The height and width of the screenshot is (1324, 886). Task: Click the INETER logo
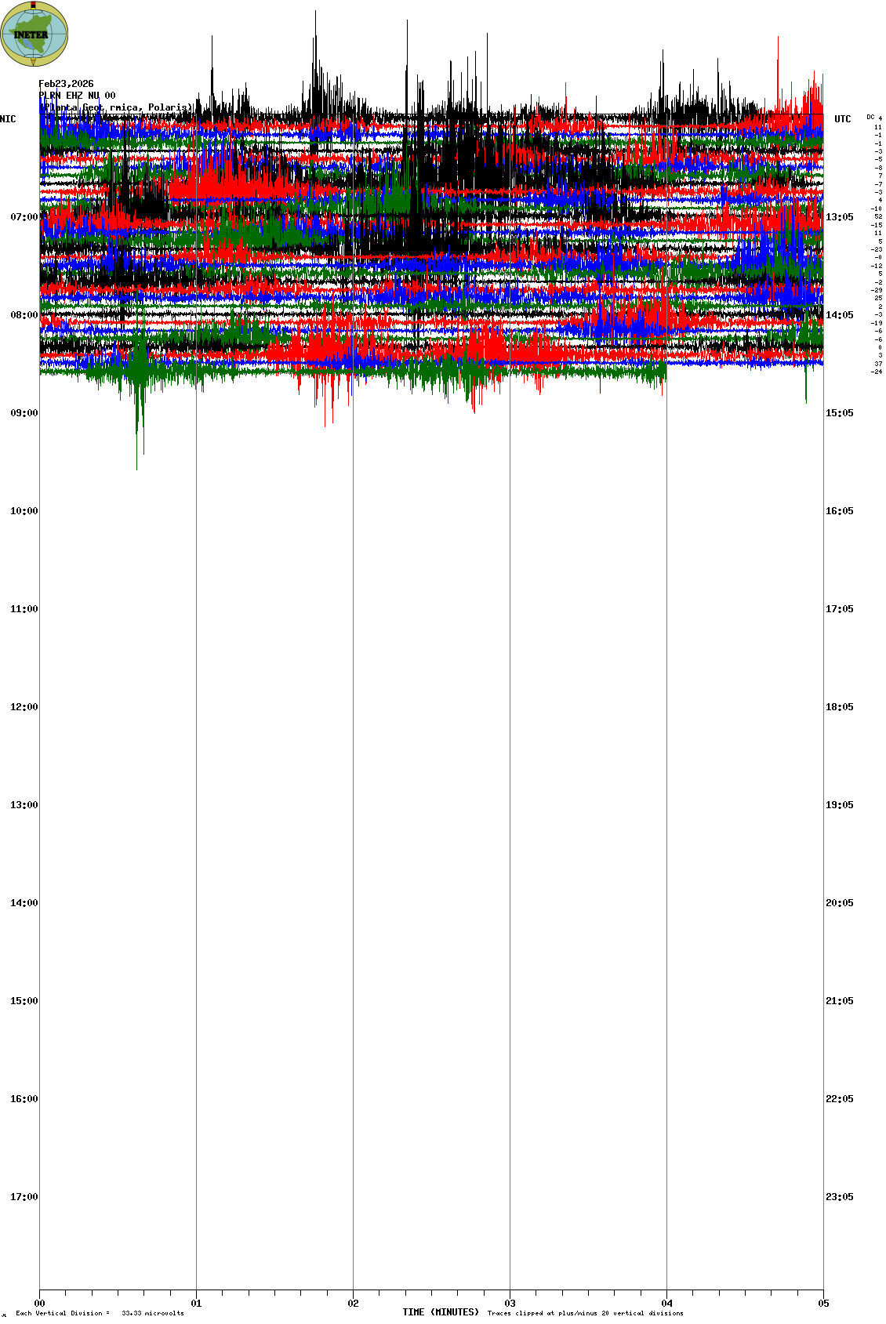point(34,34)
